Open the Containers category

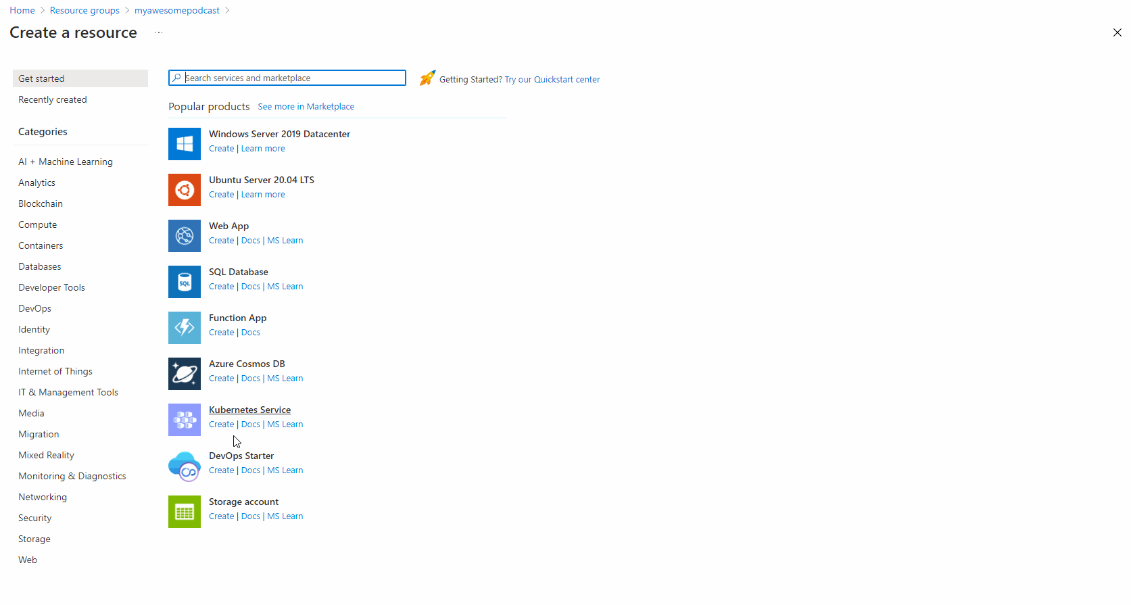coord(41,245)
